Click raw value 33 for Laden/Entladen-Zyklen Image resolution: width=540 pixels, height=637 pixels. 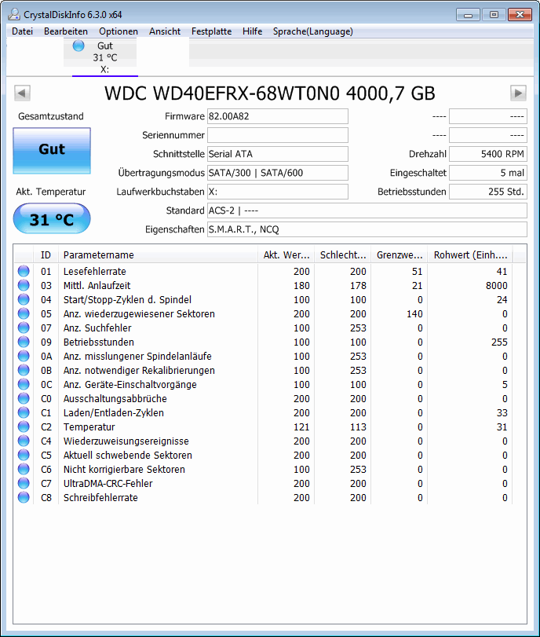(x=502, y=412)
